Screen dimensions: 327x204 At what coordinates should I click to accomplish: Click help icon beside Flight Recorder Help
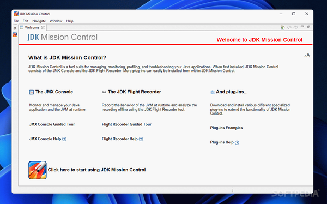pyautogui.click(x=141, y=139)
